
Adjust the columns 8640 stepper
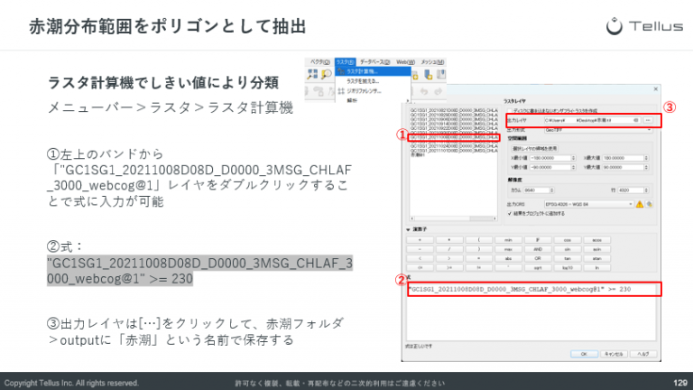tap(551, 190)
